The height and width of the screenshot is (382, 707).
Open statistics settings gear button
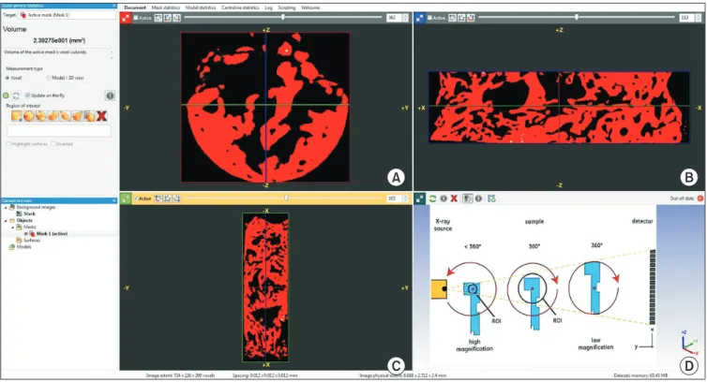110,95
